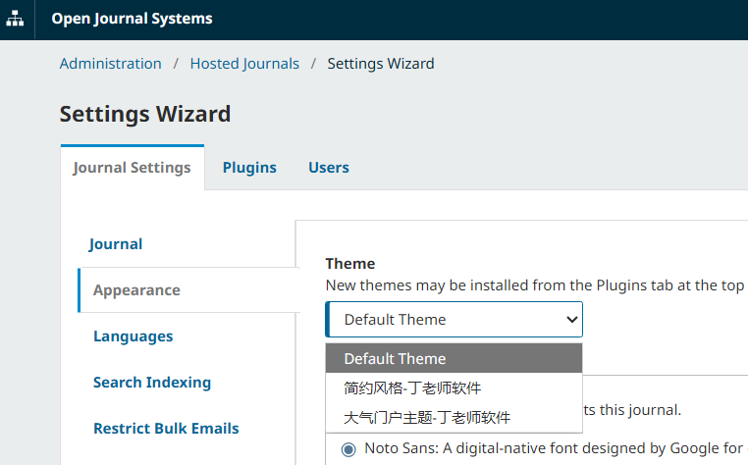Go to Restrict Bulk Emails section
This screenshot has width=748, height=465.
pos(166,429)
